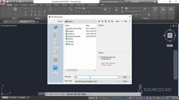The image size is (179, 100).
Task: Click the wrench icon on the command line
Action: tap(44, 94)
